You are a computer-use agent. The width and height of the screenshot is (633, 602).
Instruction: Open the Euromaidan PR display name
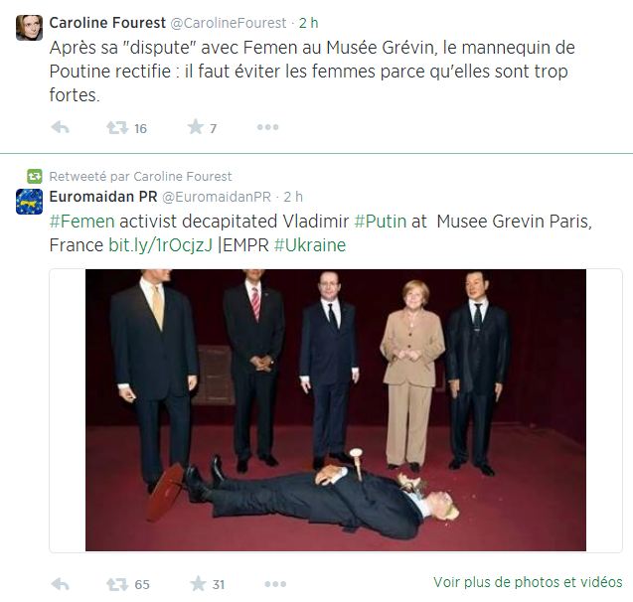103,197
